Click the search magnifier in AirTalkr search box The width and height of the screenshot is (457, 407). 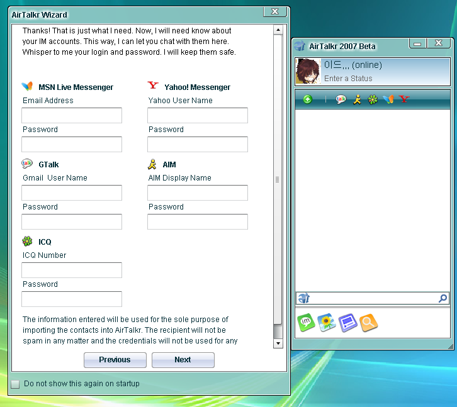[x=443, y=298]
